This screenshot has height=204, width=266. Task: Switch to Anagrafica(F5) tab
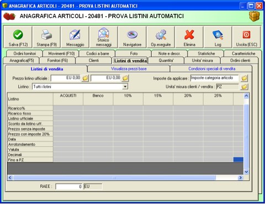[22, 60]
